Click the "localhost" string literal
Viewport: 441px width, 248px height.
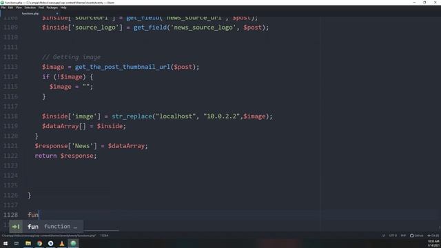coord(176,116)
